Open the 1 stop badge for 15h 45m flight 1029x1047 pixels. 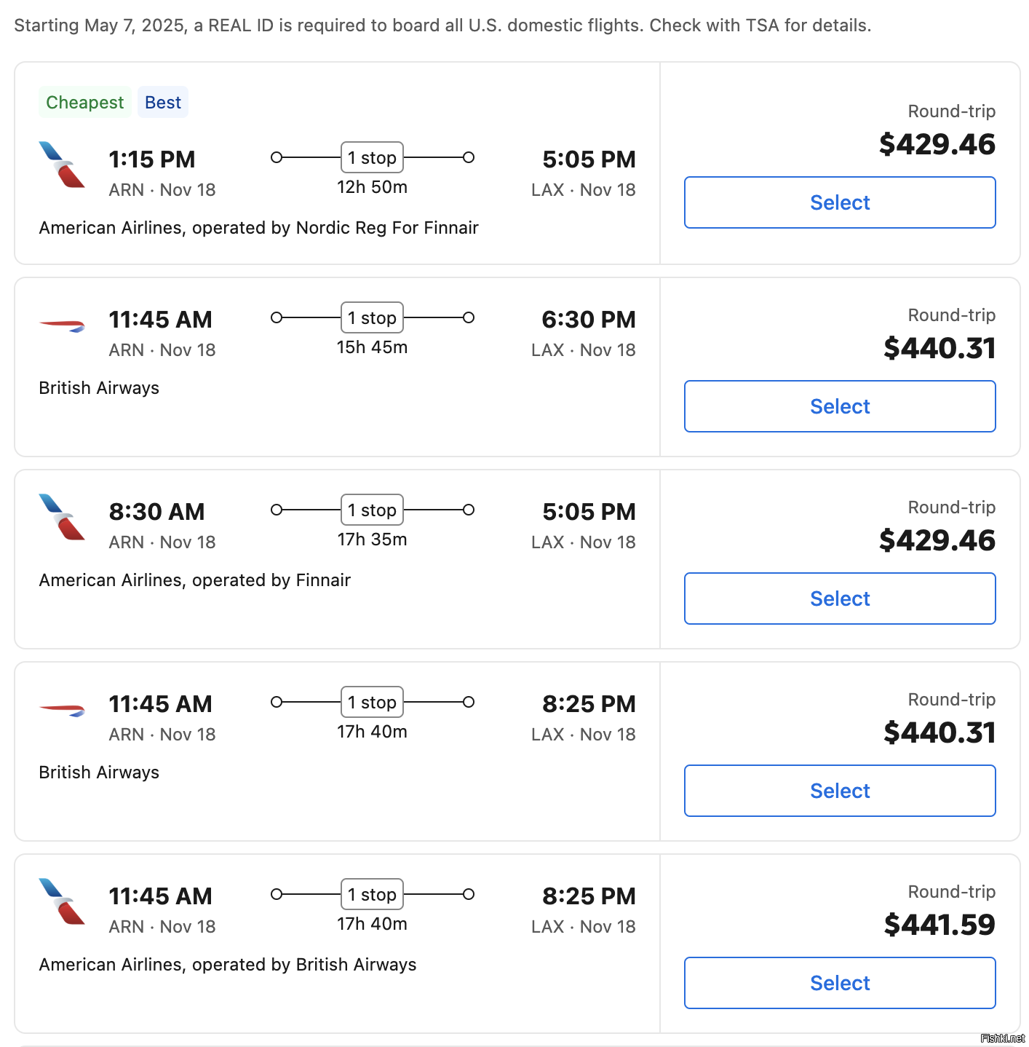click(372, 317)
